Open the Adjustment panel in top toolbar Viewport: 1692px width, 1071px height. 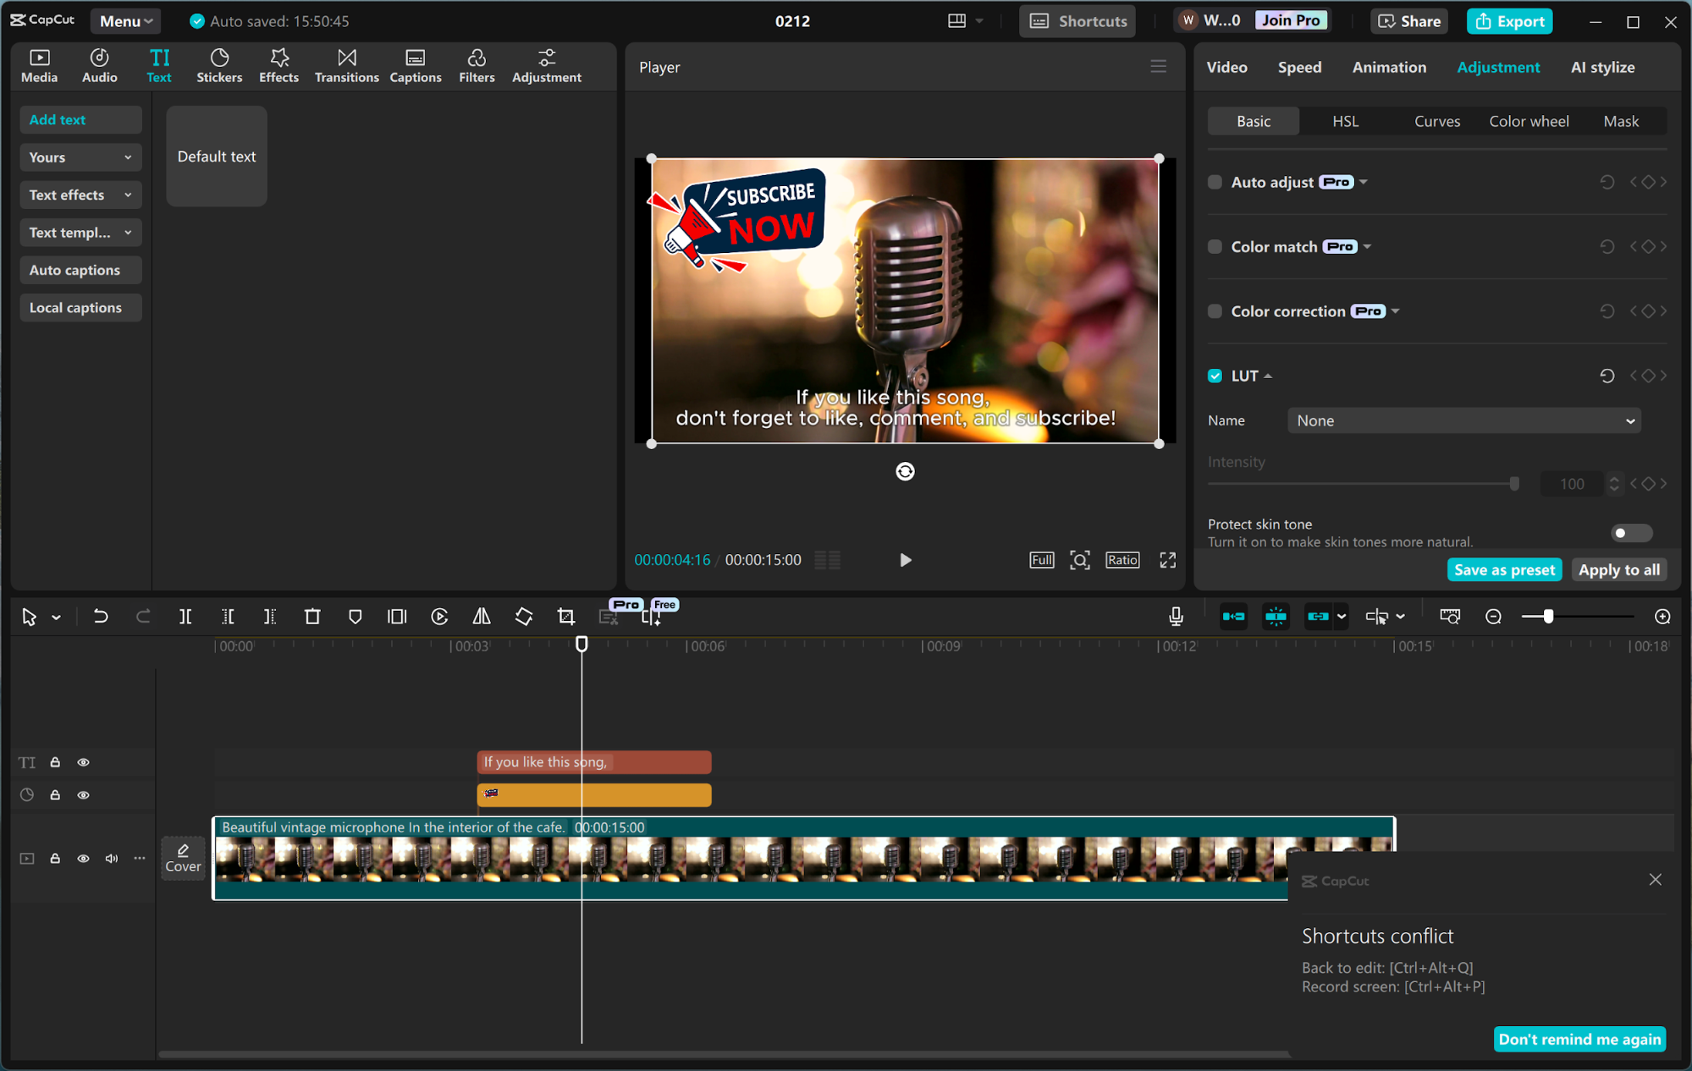click(x=546, y=65)
